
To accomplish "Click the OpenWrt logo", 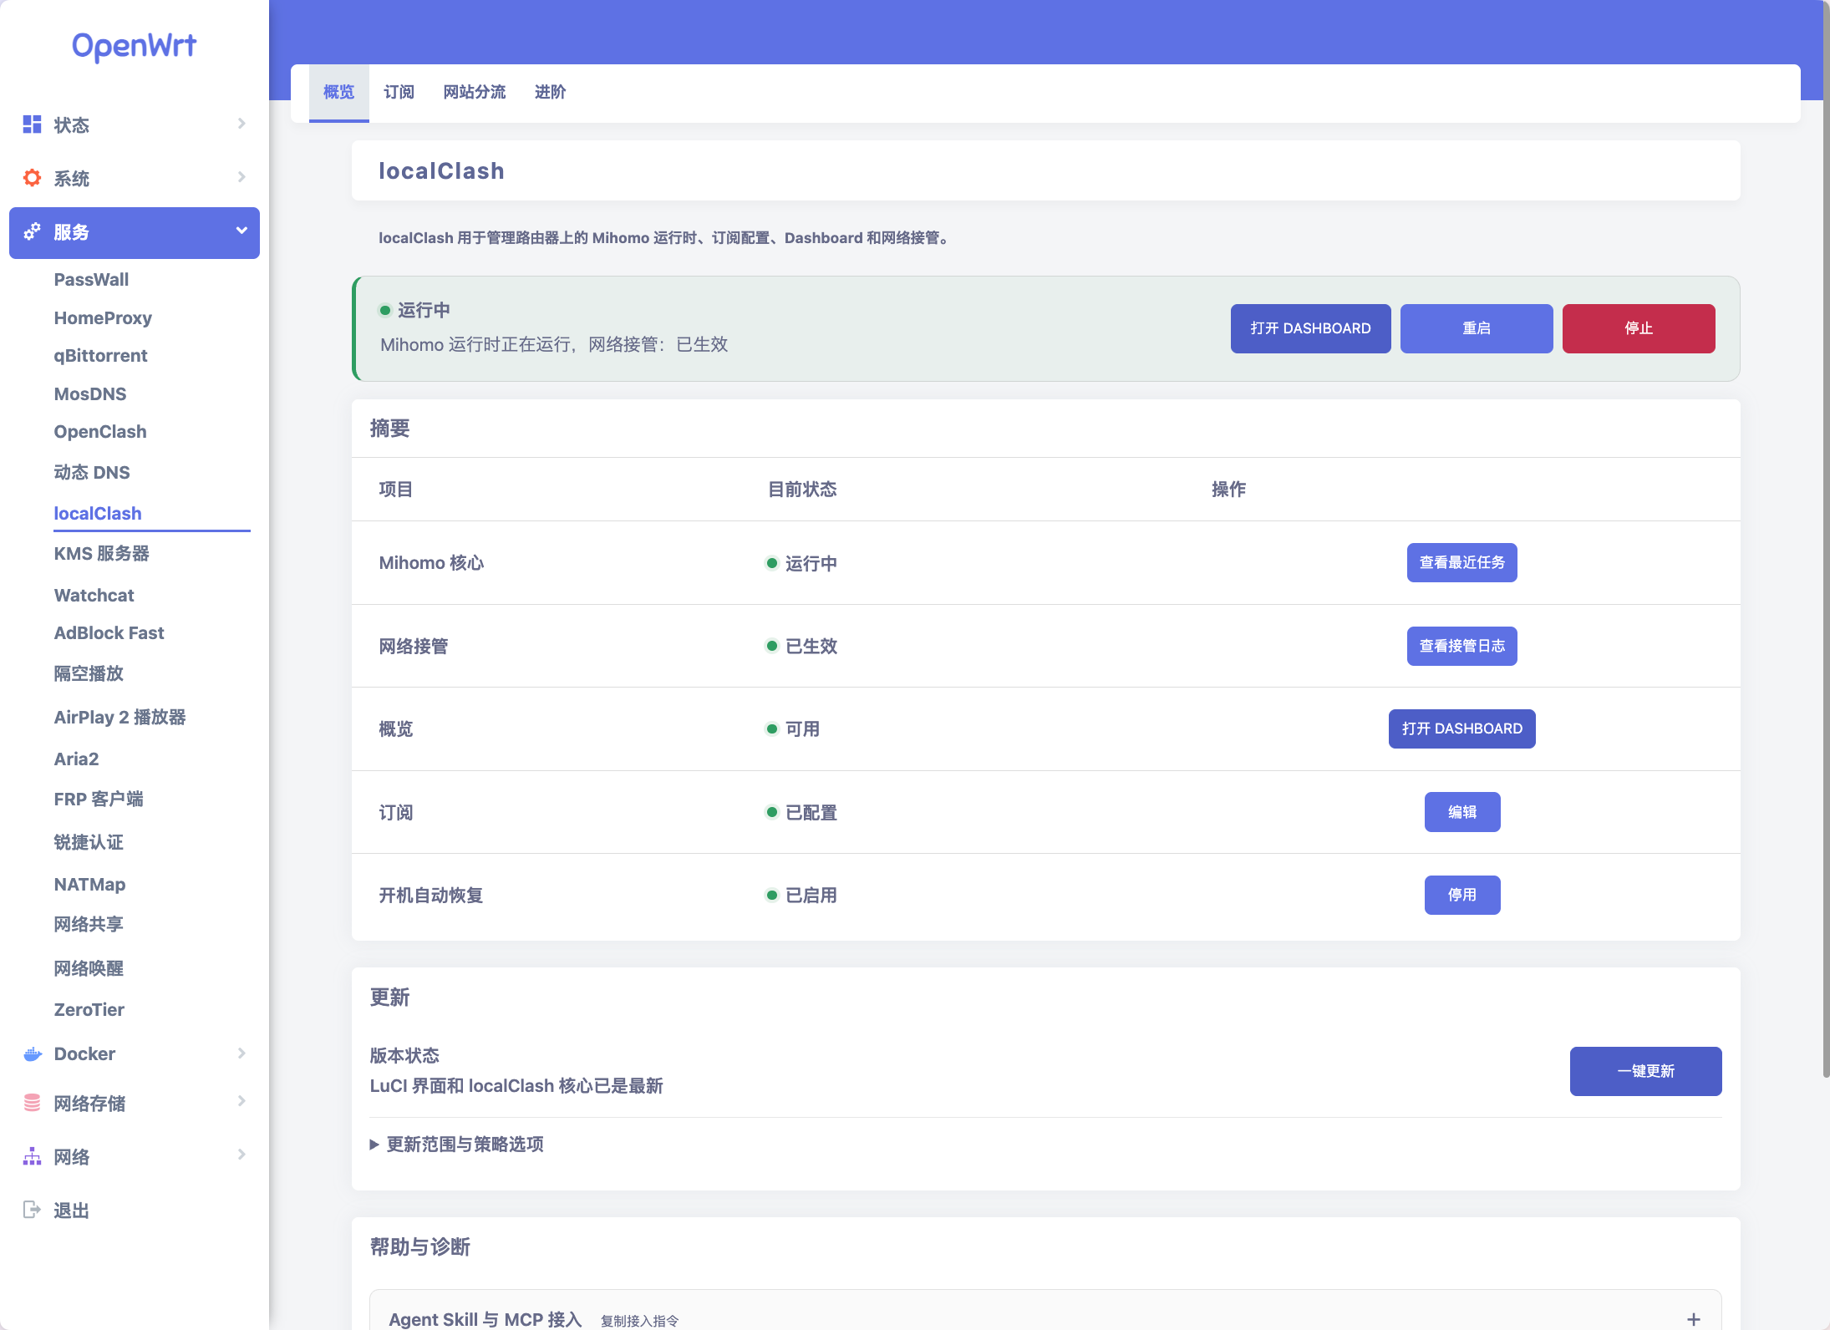I will coord(134,46).
